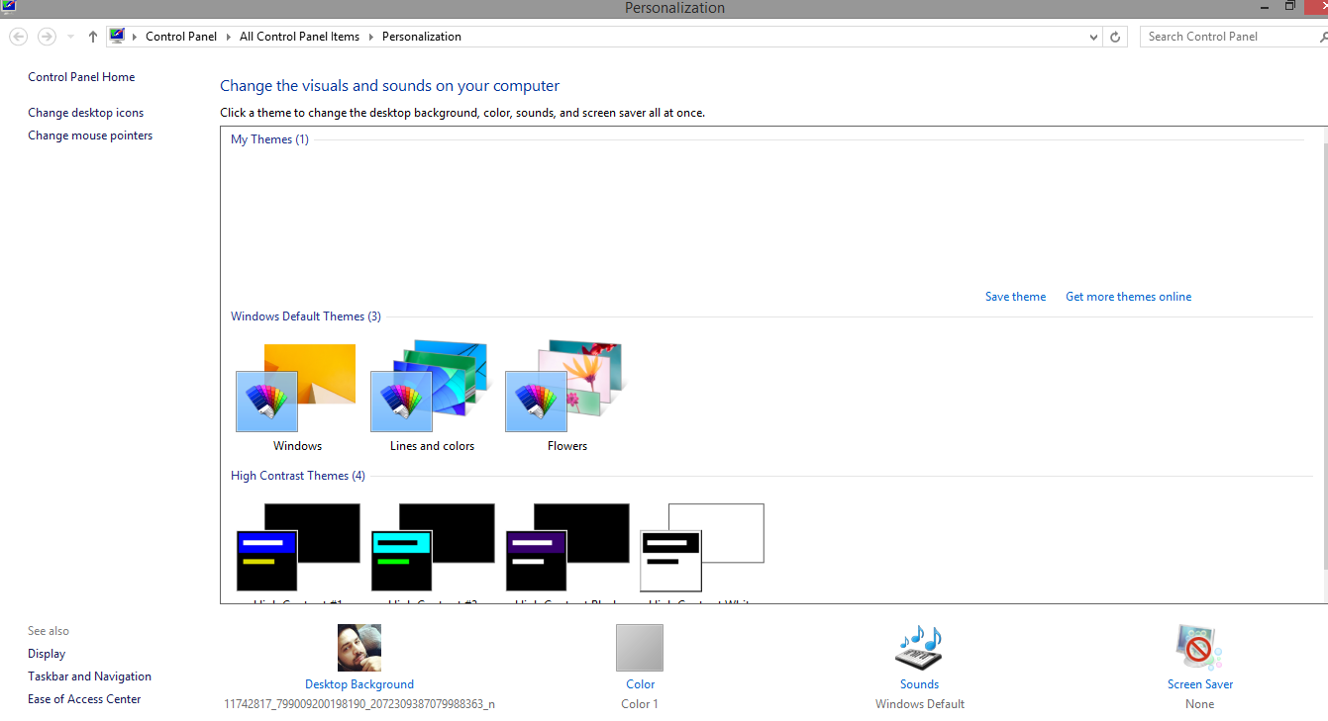The image size is (1328, 721).
Task: Expand arrow after Control Panel breadcrumb
Action: tap(229, 37)
